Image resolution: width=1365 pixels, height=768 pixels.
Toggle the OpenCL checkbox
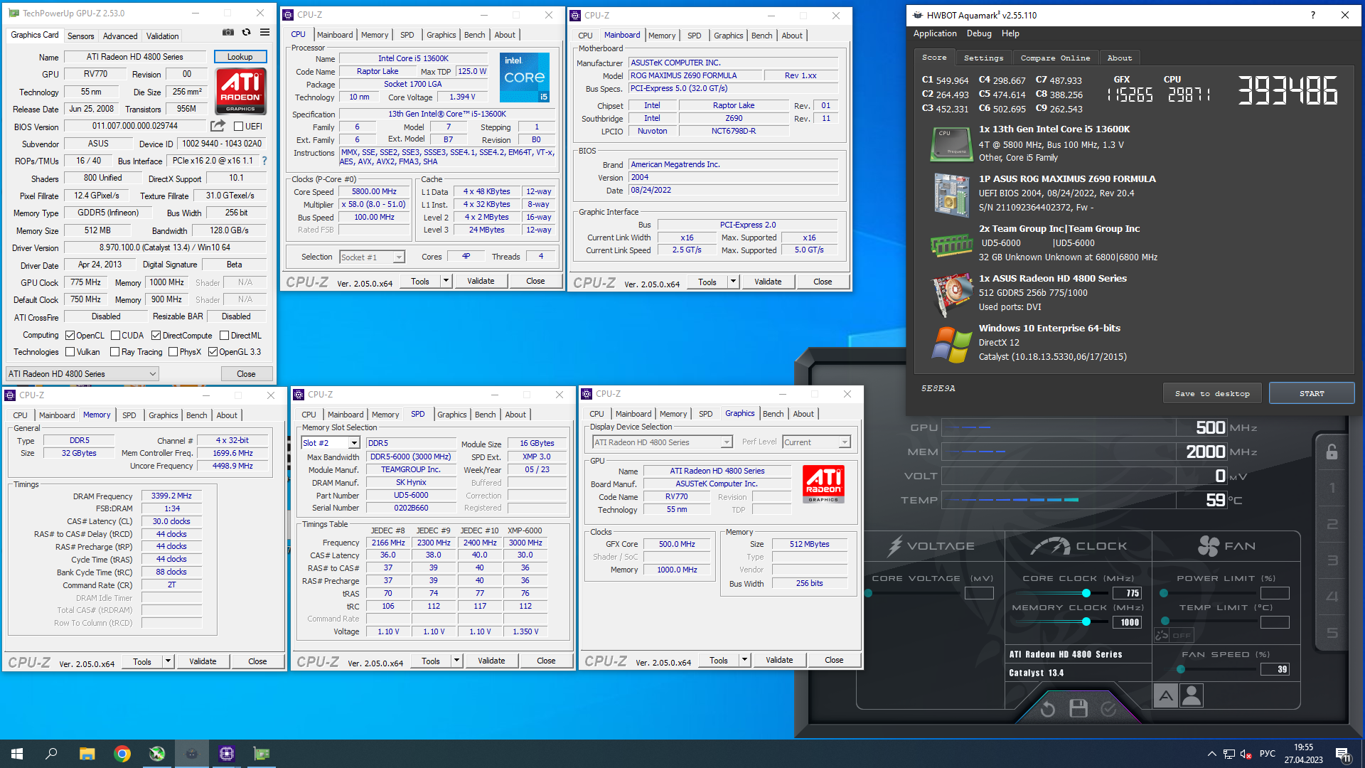tap(70, 336)
